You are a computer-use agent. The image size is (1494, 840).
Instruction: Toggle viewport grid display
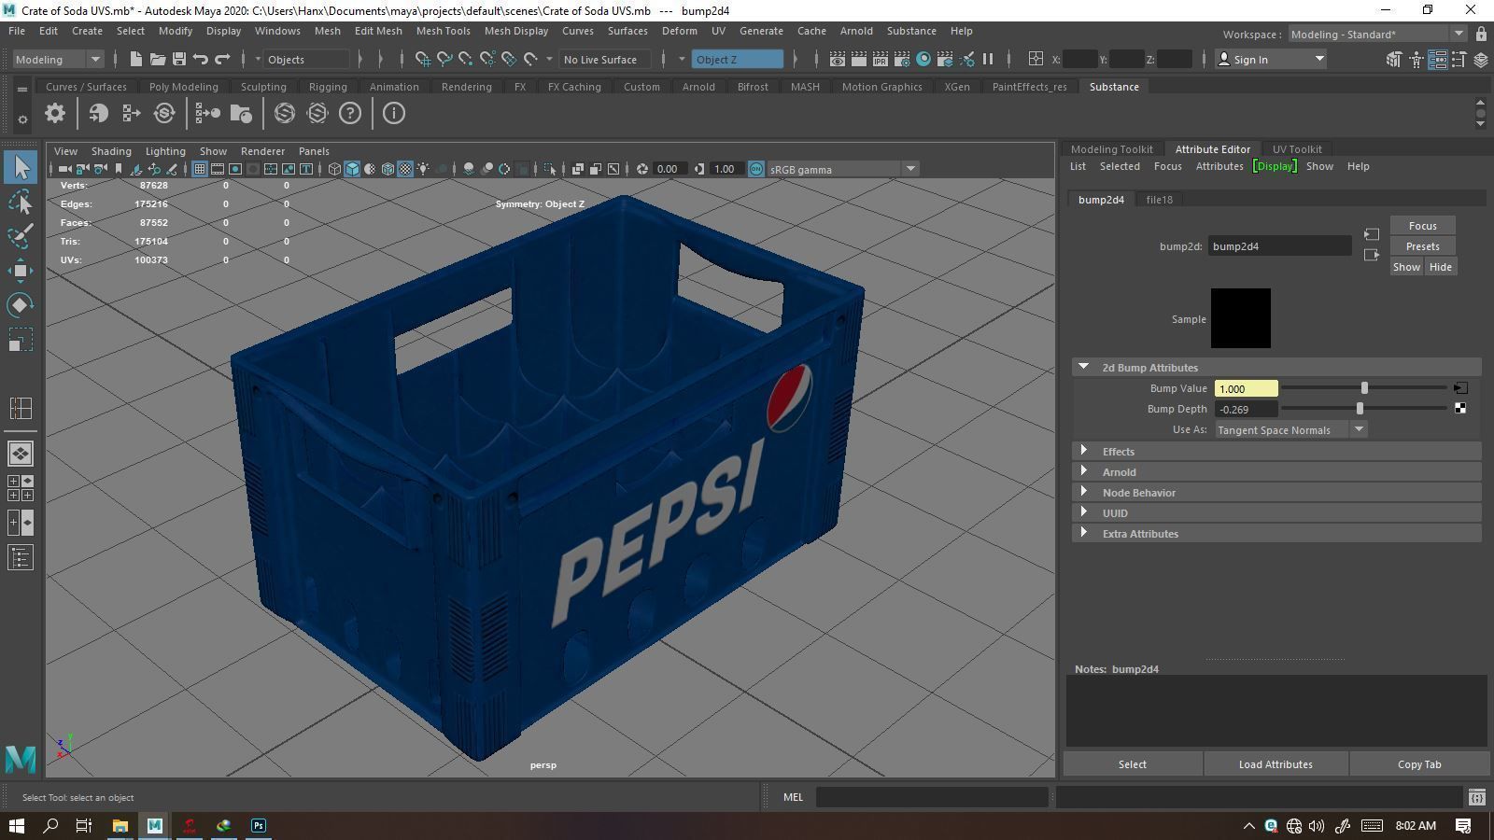coord(199,169)
